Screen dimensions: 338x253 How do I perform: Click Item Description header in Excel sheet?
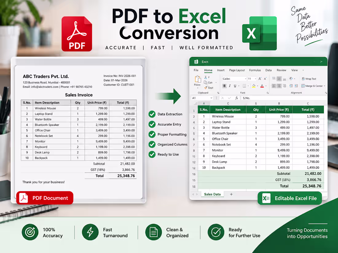pyautogui.click(x=228, y=109)
